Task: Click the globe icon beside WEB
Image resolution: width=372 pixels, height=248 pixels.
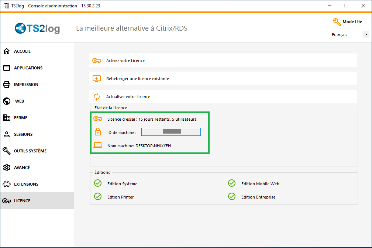Action: click(x=7, y=101)
